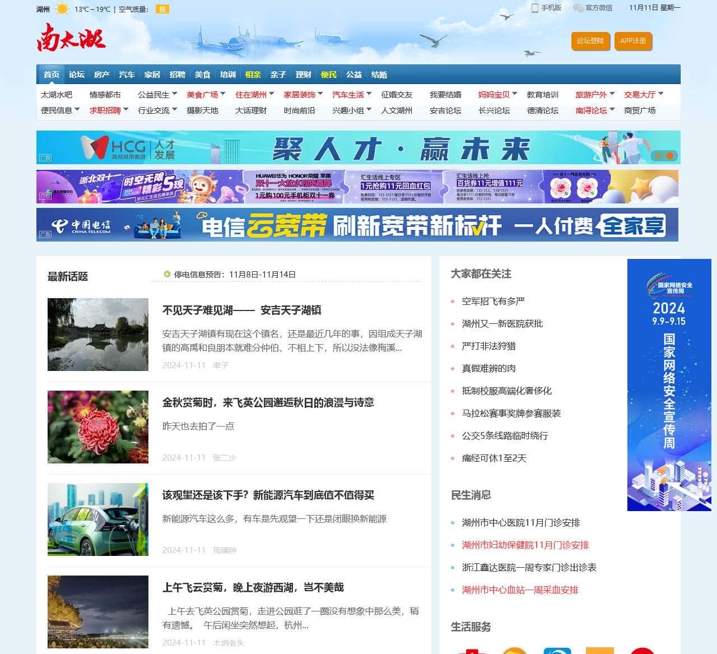Select the second carousel dot on HCG banner

[x=670, y=156]
